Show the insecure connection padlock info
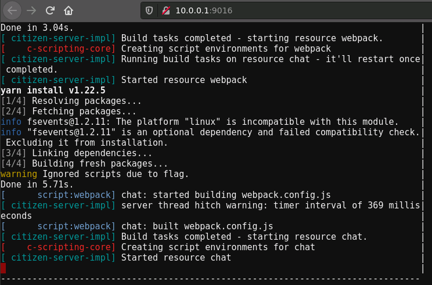This screenshot has height=285, width=432. (166, 10)
